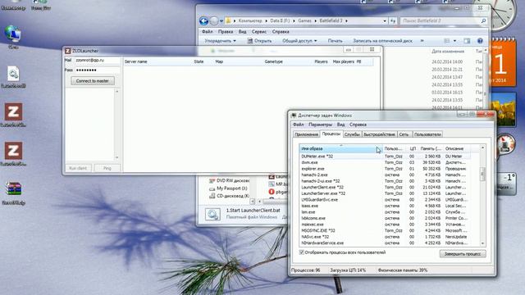This screenshot has height=295, width=525.
Task: Switch to the Приложения tab
Action: point(306,134)
